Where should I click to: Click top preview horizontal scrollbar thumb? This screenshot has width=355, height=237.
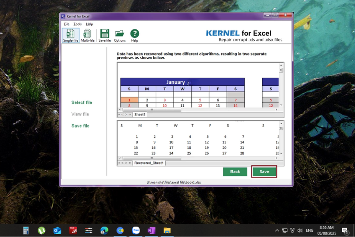[151, 110]
